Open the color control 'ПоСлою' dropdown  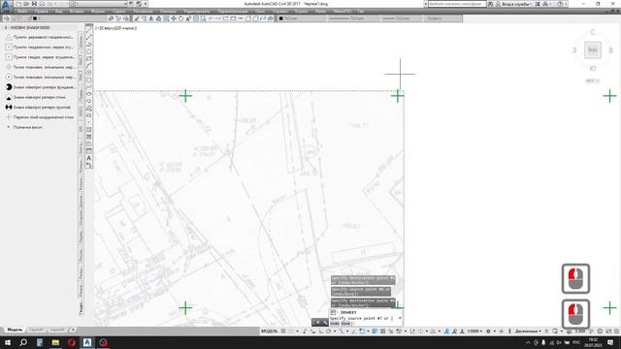pyautogui.click(x=302, y=18)
